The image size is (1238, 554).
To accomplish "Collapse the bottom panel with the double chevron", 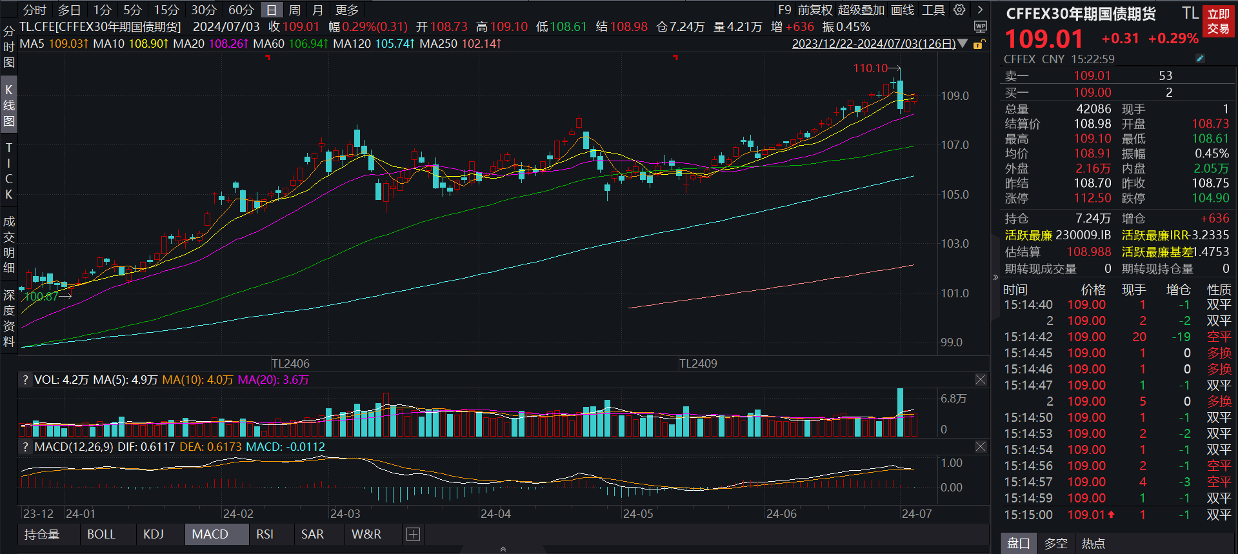I will coord(503,549).
